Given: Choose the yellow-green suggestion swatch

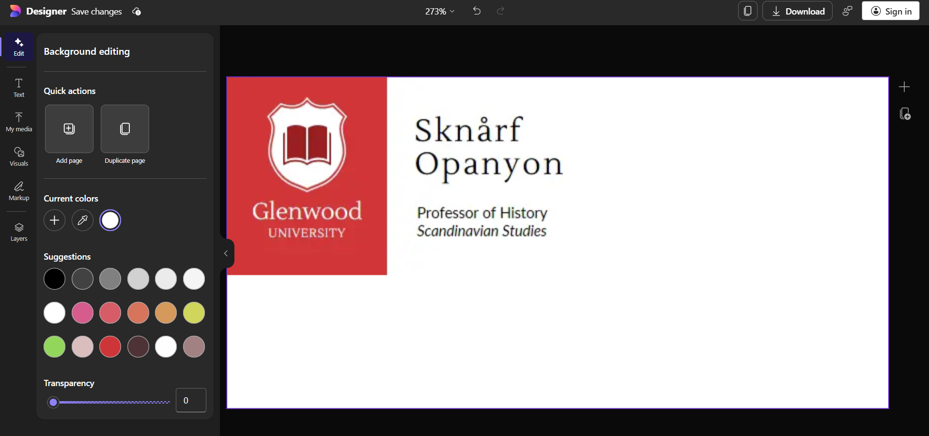Looking at the screenshot, I should [x=194, y=313].
